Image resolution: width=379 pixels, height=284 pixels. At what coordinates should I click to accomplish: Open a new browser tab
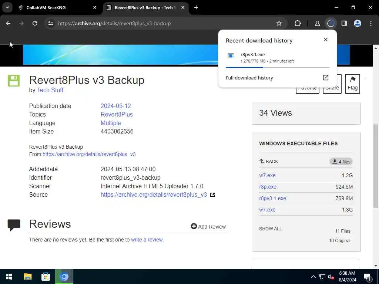196,7
